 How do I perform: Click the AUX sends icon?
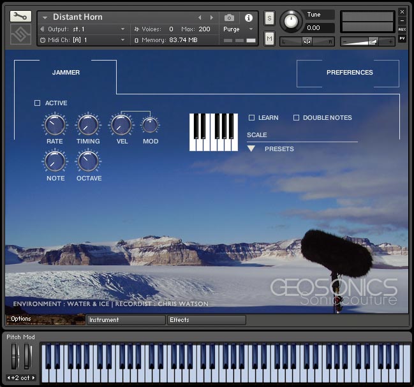point(402,29)
